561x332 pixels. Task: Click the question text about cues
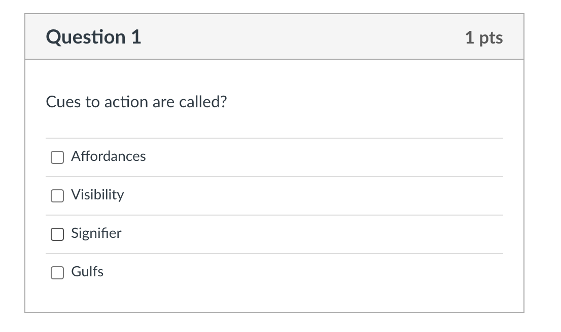pyautogui.click(x=136, y=102)
